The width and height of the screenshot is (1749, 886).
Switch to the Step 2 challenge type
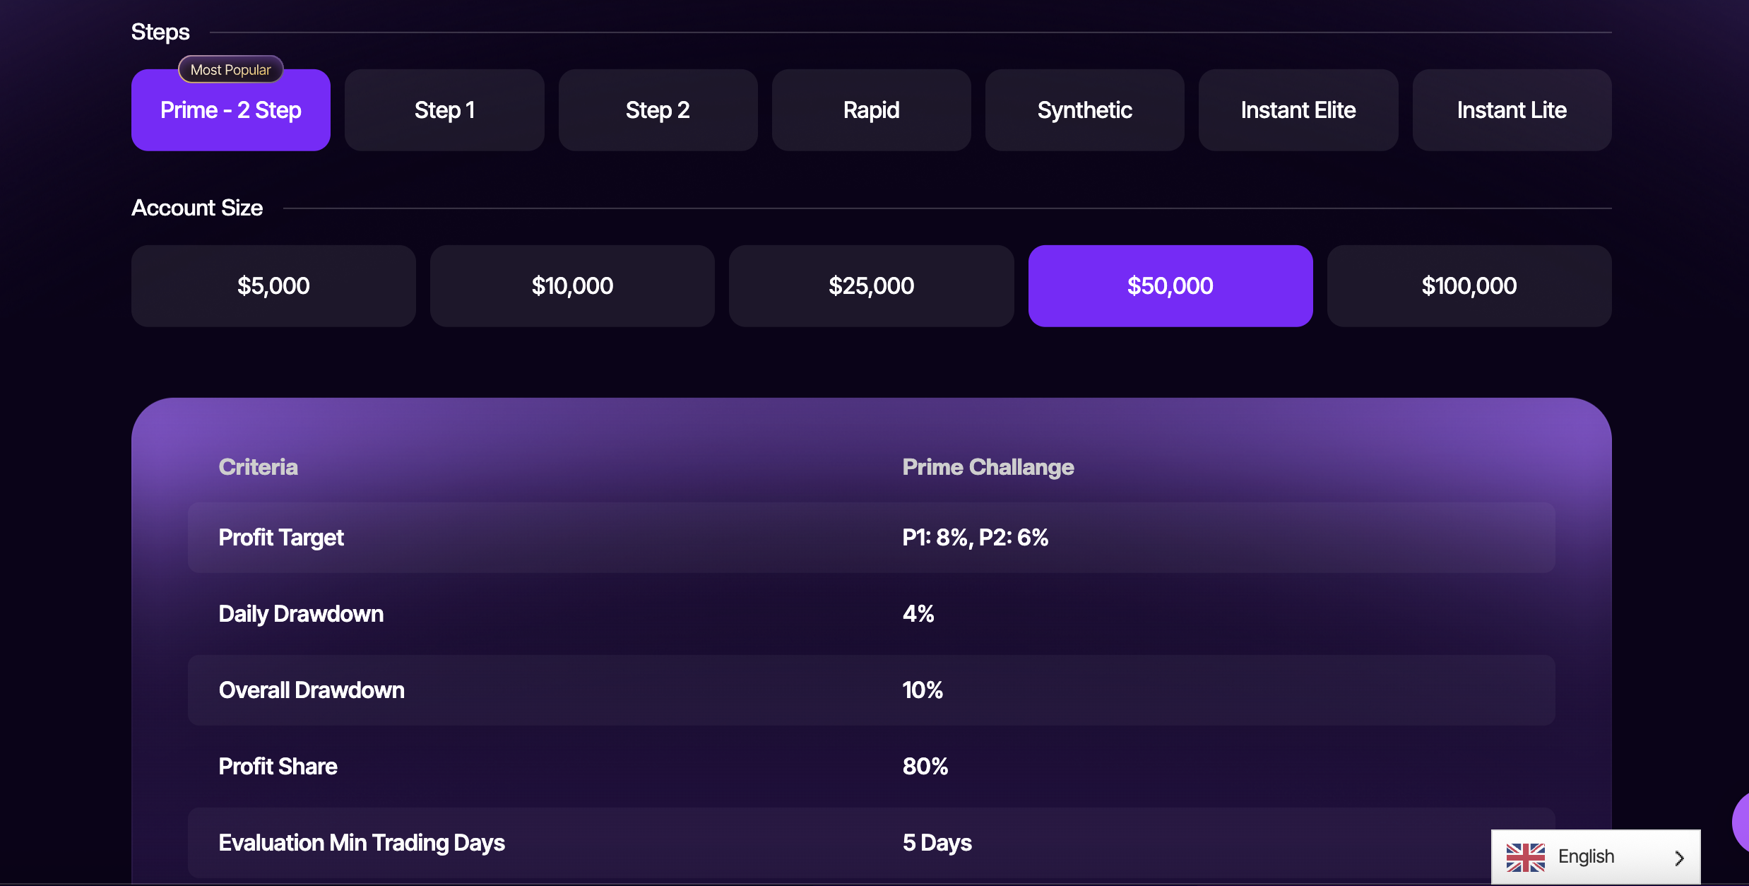click(x=658, y=110)
